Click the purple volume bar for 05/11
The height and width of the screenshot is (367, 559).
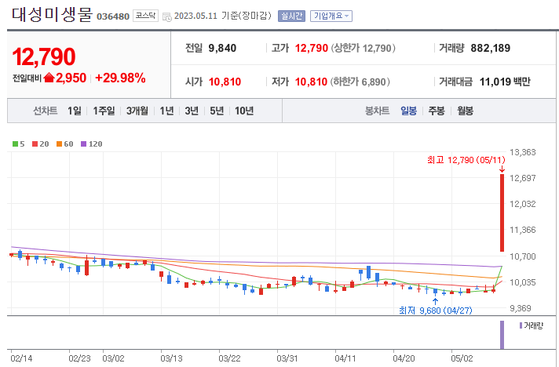click(502, 335)
